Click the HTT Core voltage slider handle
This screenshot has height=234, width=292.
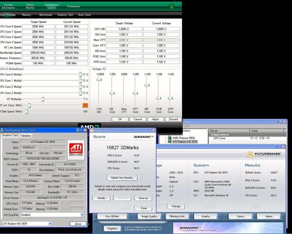(x=135, y=93)
